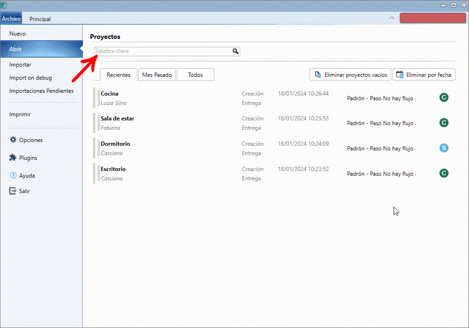This screenshot has height=328, width=469.
Task: Click the search magnifier icon
Action: click(x=235, y=51)
